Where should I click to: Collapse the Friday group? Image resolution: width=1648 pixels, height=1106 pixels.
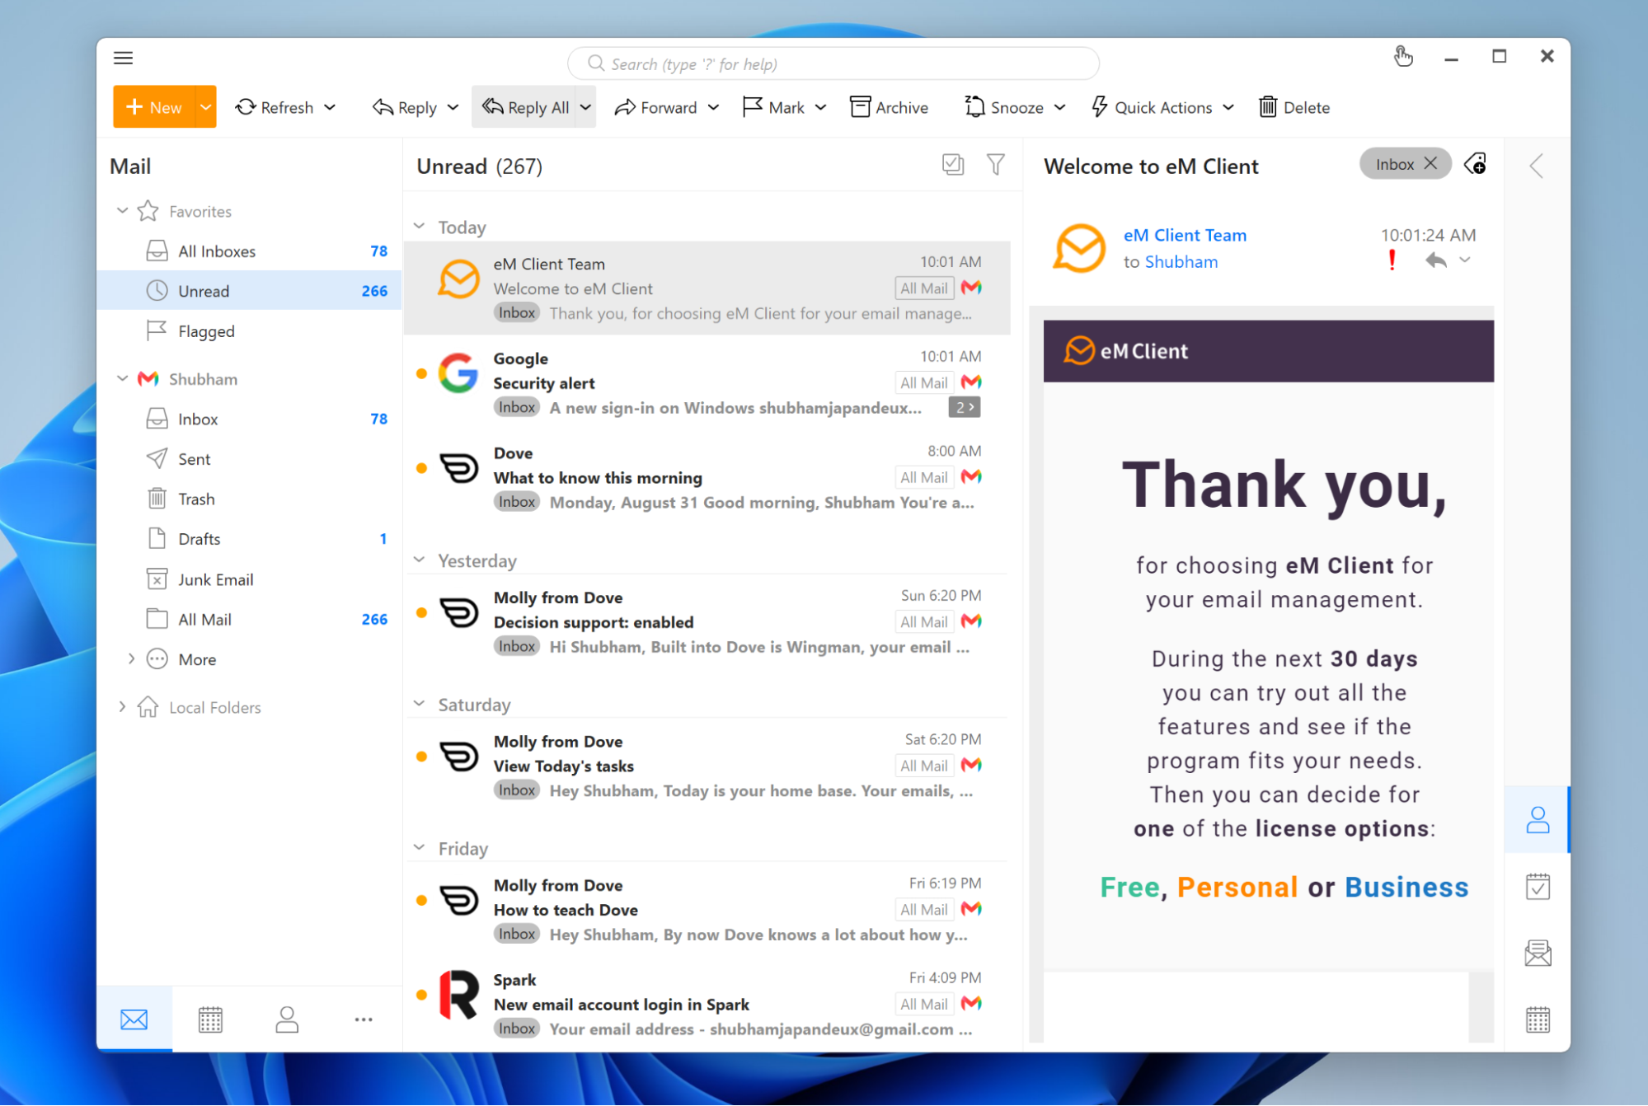420,848
